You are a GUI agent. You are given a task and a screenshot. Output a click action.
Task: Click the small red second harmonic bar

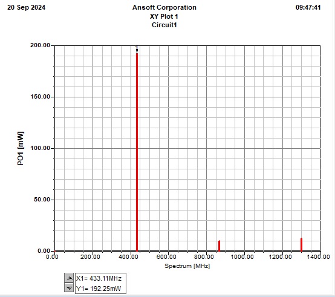tap(220, 246)
